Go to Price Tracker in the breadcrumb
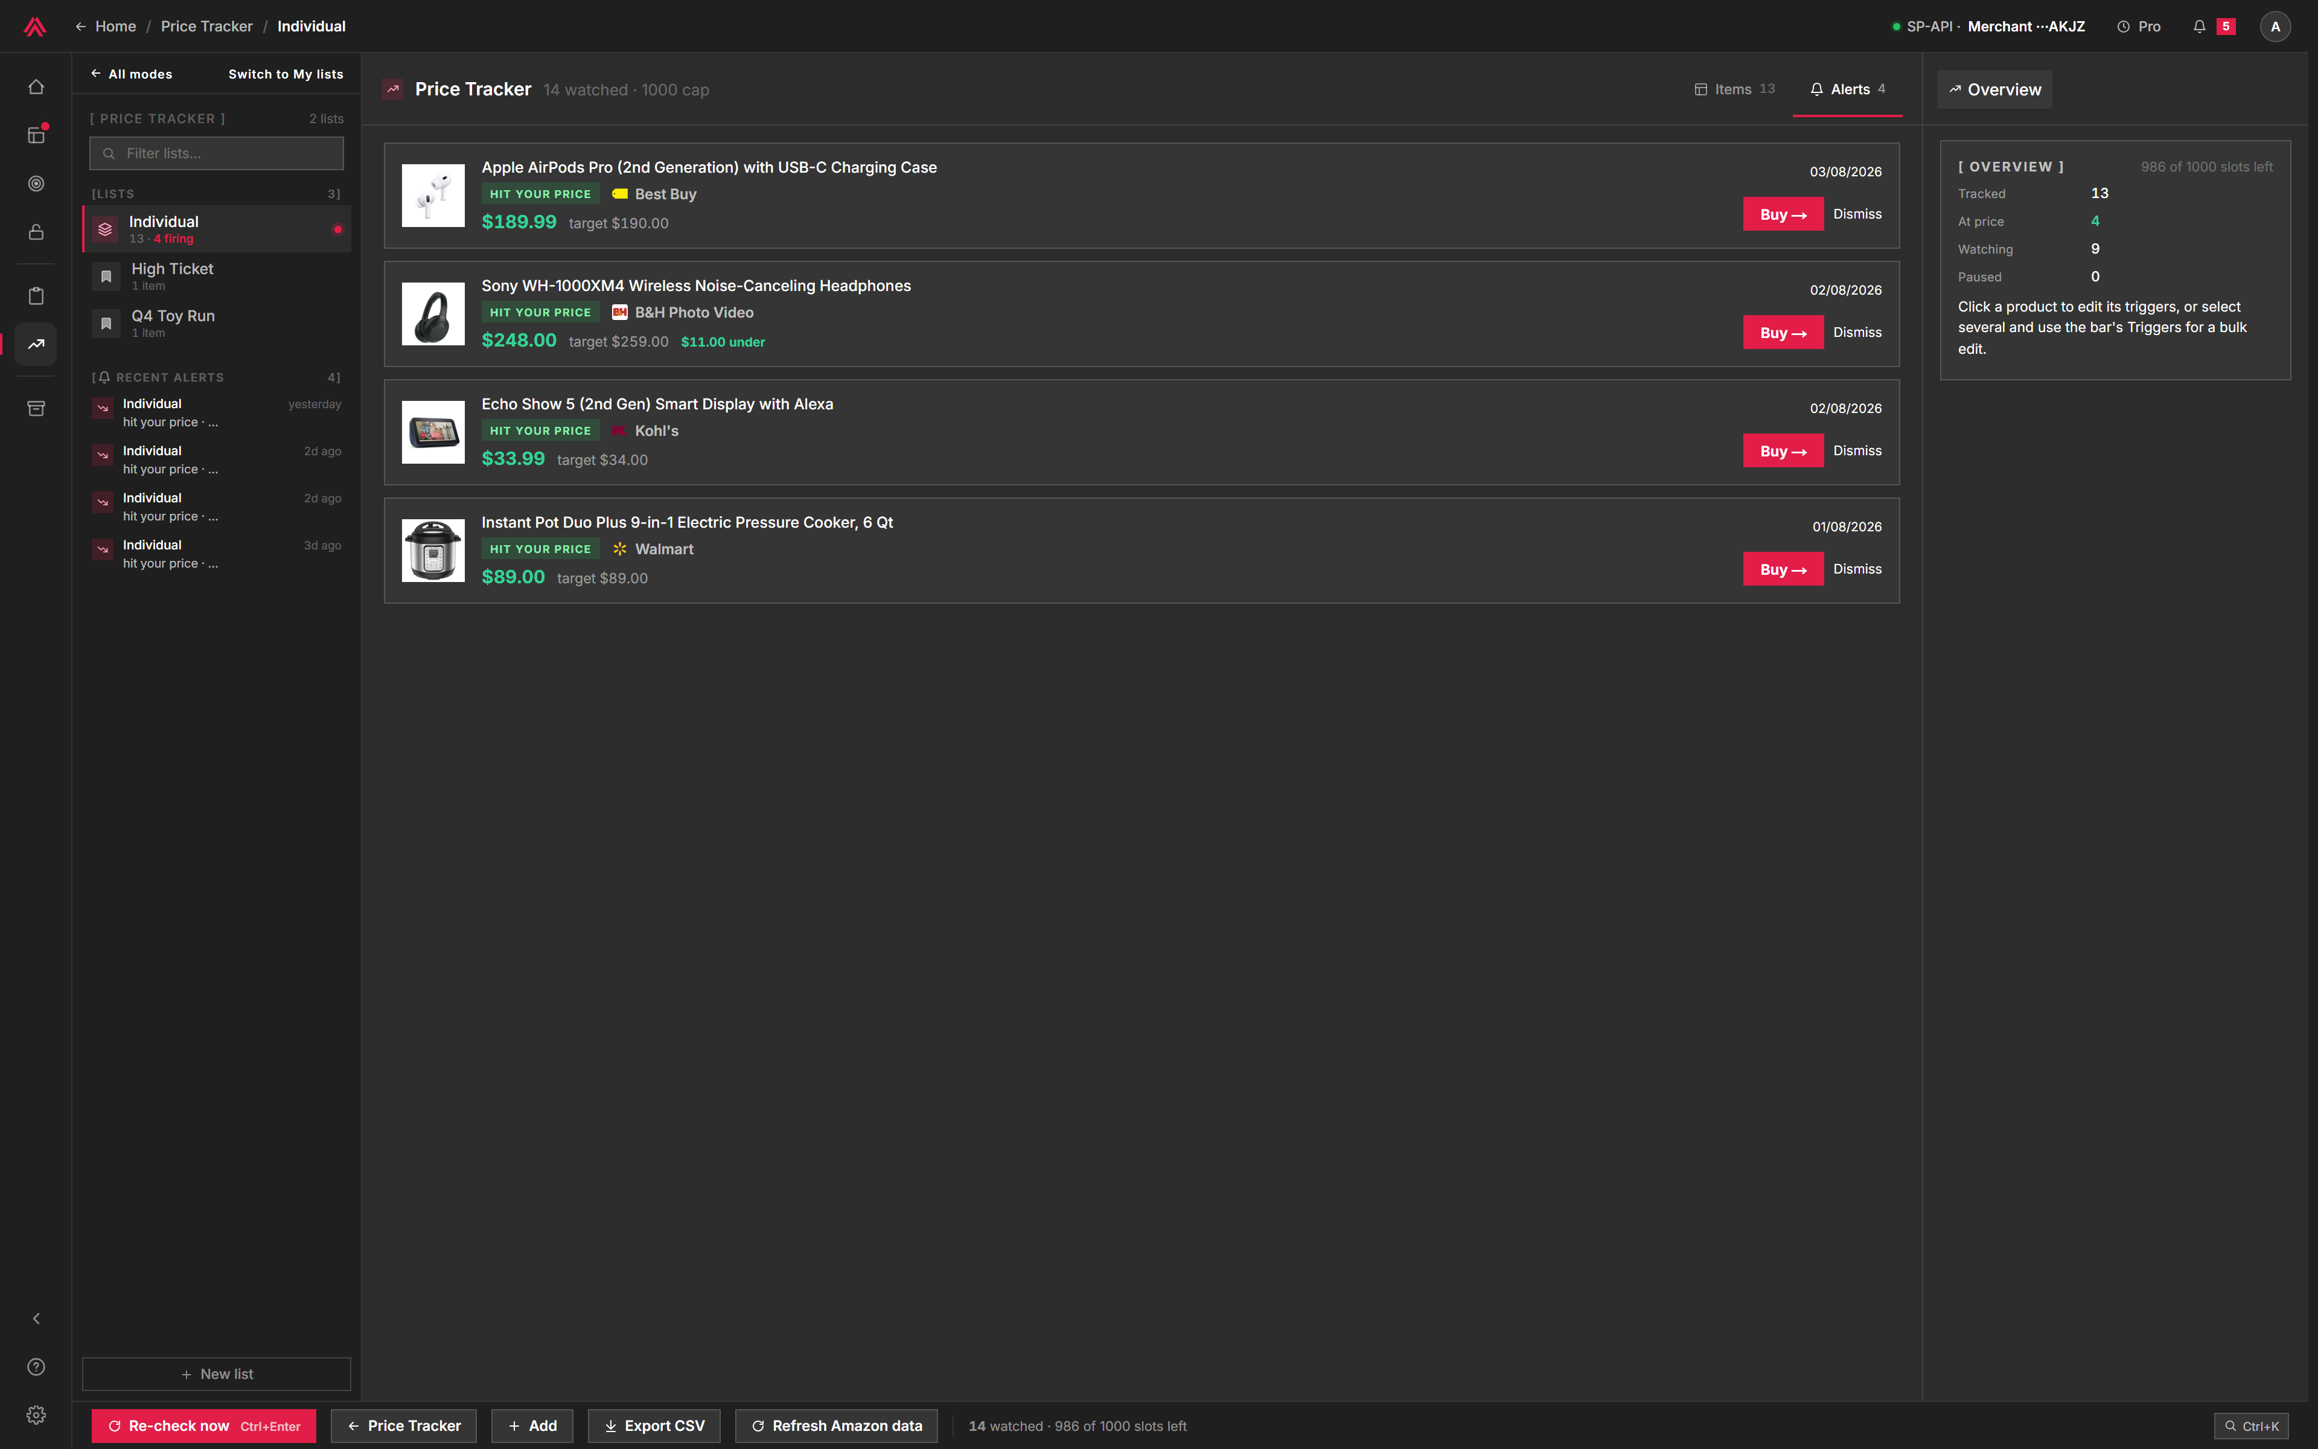Viewport: 2318px width, 1449px height. pyautogui.click(x=207, y=27)
